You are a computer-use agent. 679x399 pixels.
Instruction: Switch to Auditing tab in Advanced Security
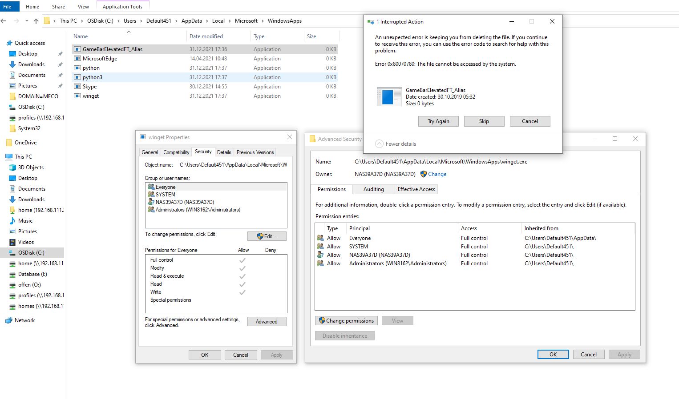click(374, 189)
